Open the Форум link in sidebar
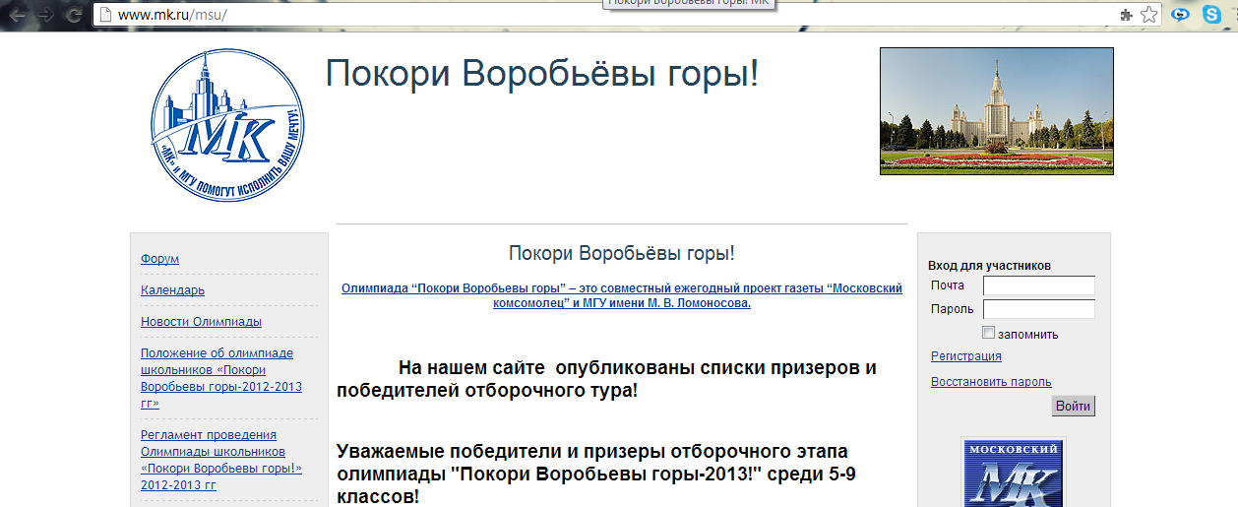Screen dimensions: 1238x507 pyautogui.click(x=159, y=259)
